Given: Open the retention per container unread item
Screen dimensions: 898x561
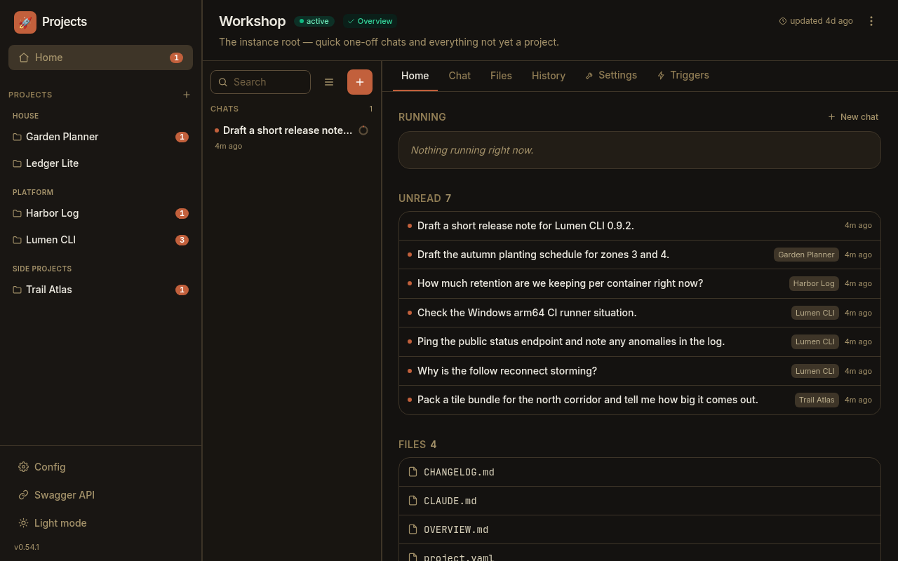Looking at the screenshot, I should coord(640,283).
